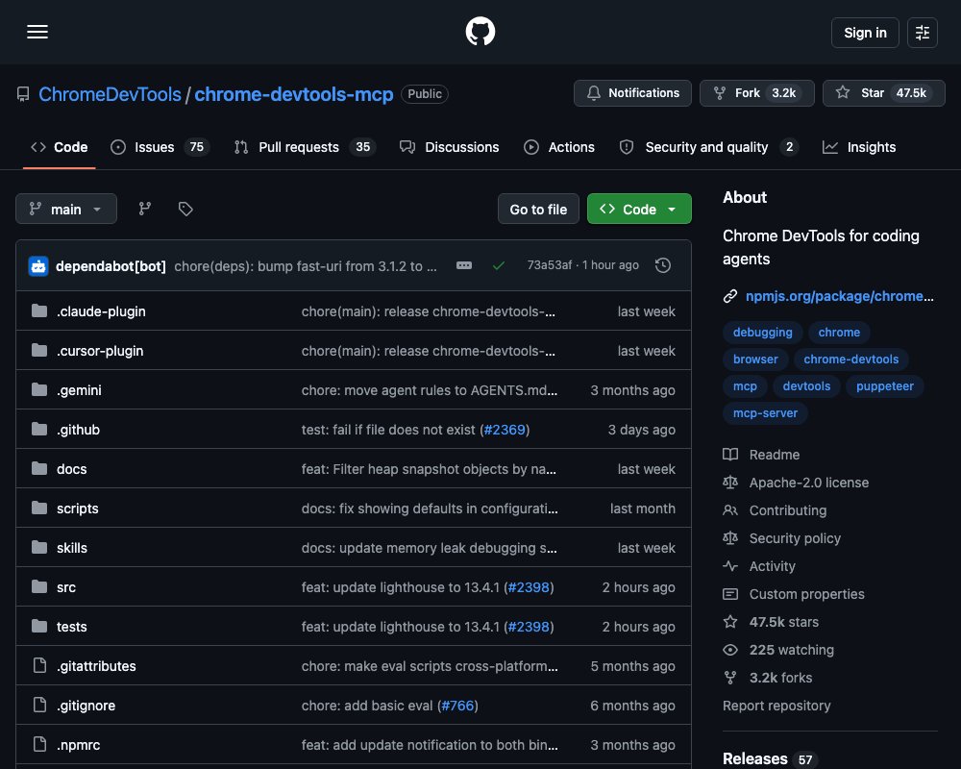961x769 pixels.
Task: View tags via the tag icon
Action: click(x=185, y=210)
